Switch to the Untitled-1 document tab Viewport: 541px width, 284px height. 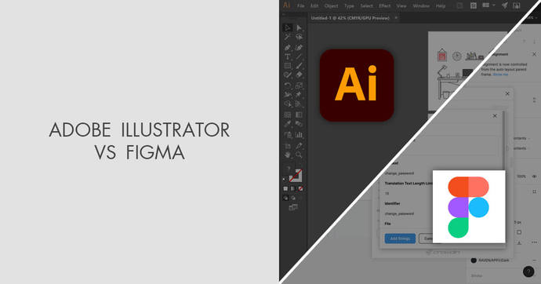[x=350, y=18]
